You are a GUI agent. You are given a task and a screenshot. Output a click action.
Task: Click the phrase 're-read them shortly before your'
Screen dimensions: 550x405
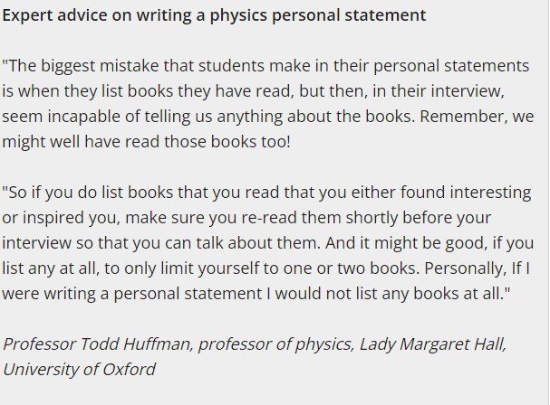tap(366, 218)
